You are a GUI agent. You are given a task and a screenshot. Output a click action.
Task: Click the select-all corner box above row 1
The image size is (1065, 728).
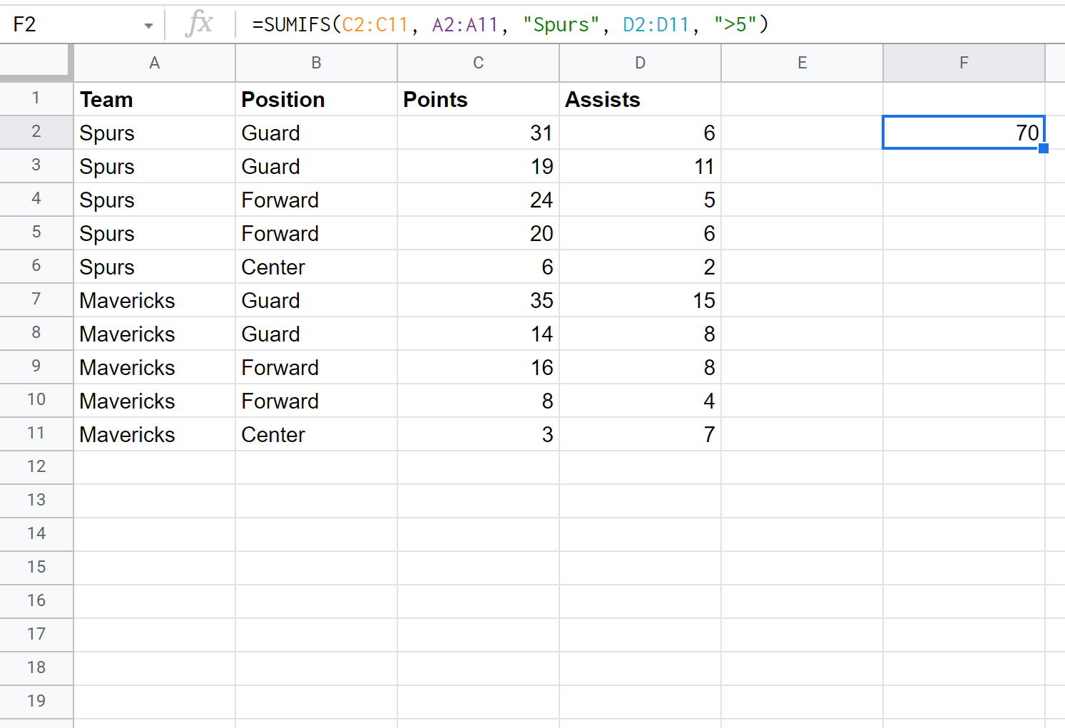[x=36, y=63]
